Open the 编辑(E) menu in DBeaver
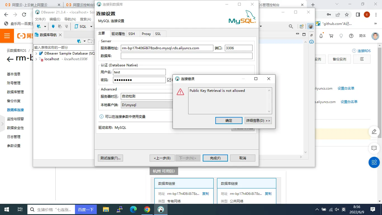The image size is (382, 215). [x=55, y=19]
